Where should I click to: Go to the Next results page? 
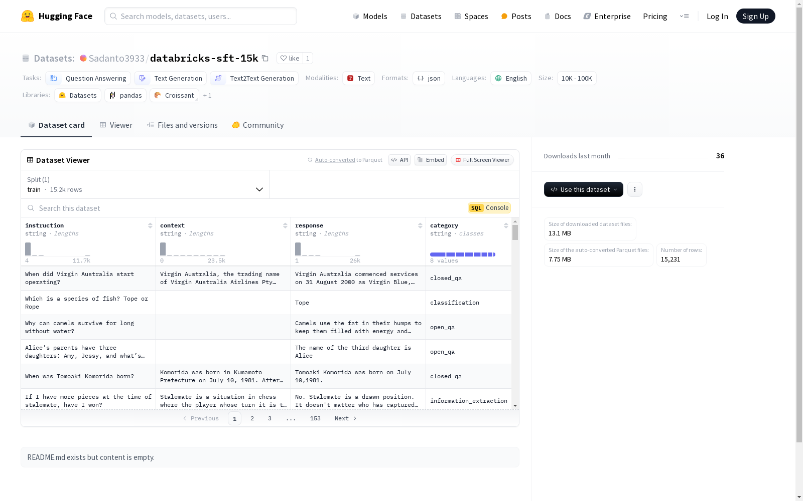point(346,418)
